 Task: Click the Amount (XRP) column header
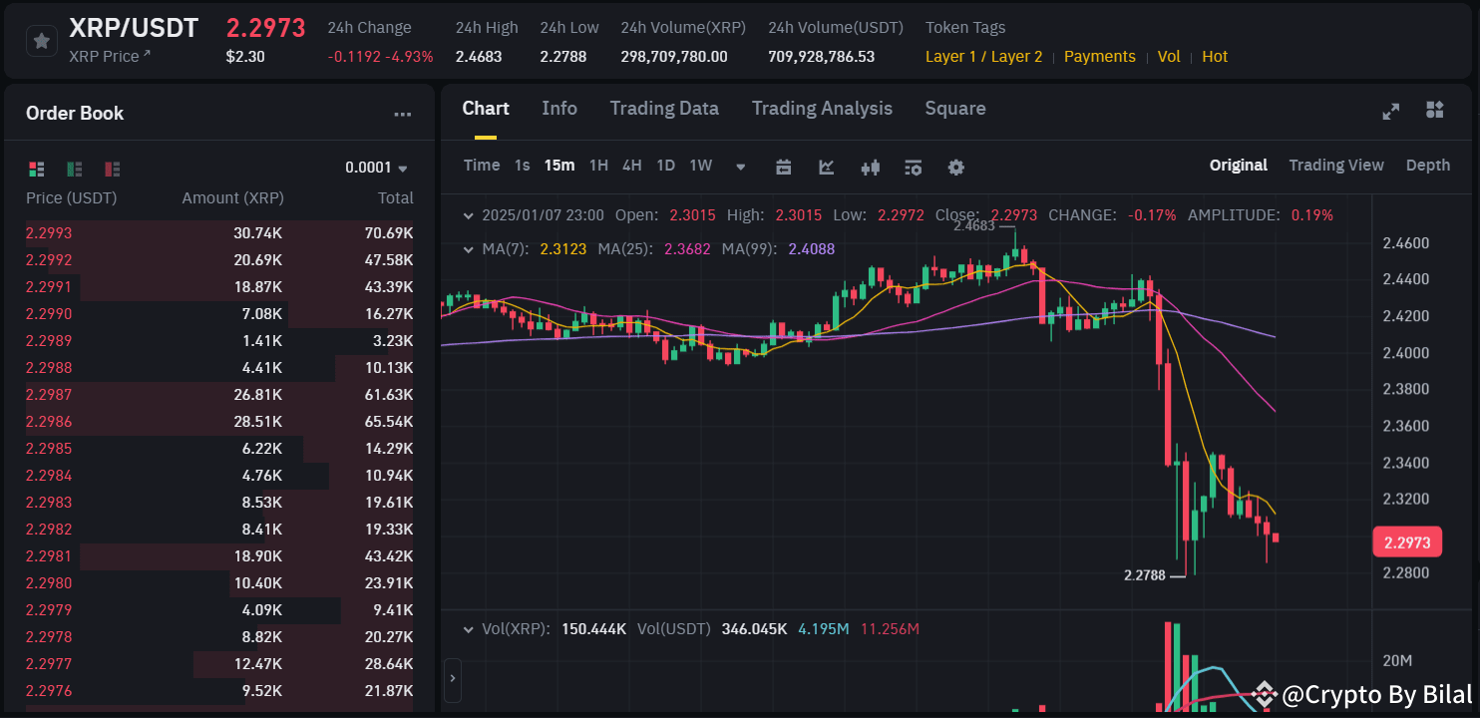tap(232, 198)
